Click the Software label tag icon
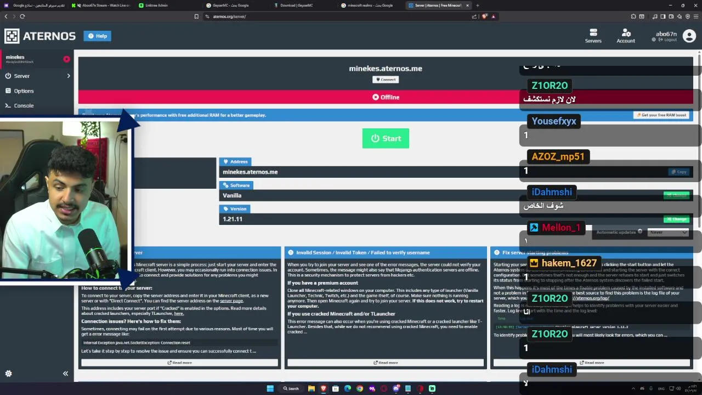The image size is (702, 395). pos(224,185)
